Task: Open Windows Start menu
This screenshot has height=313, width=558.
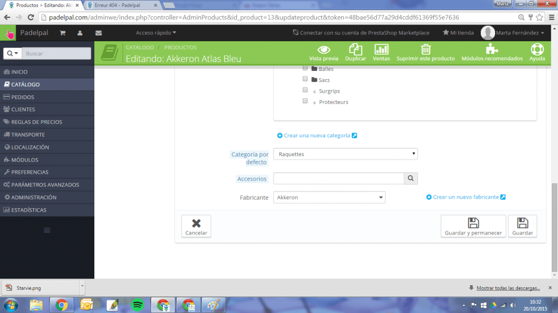Action: 11,305
